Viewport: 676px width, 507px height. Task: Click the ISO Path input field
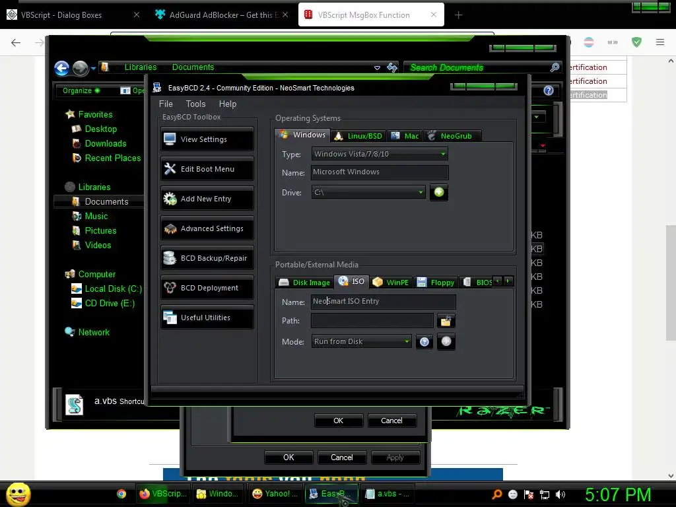372,320
